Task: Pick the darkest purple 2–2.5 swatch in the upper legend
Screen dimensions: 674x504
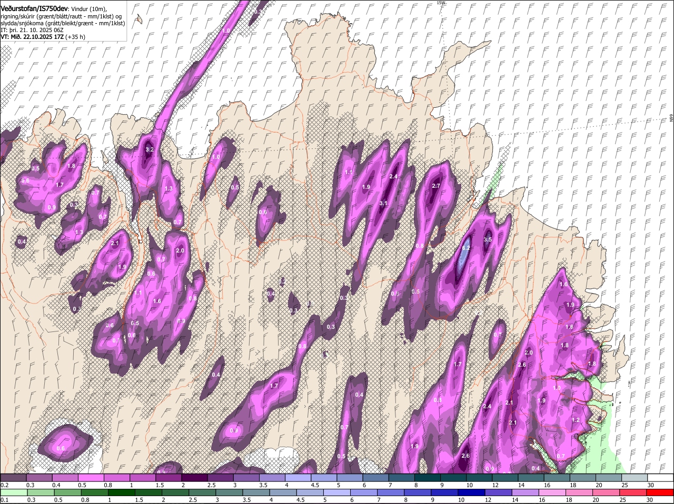Action: (x=194, y=477)
